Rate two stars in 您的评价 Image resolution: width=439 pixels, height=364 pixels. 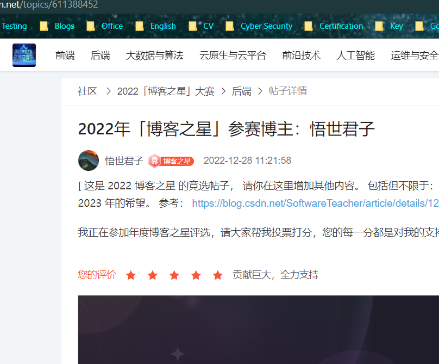[x=153, y=275]
